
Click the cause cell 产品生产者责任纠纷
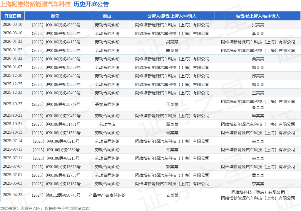107,195
